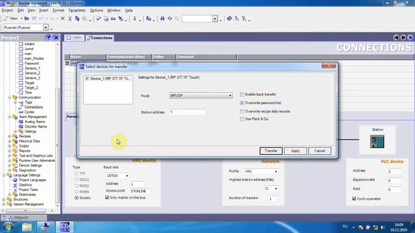Create a new project with New button
This screenshot has width=415, height=233.
(x=10, y=19)
